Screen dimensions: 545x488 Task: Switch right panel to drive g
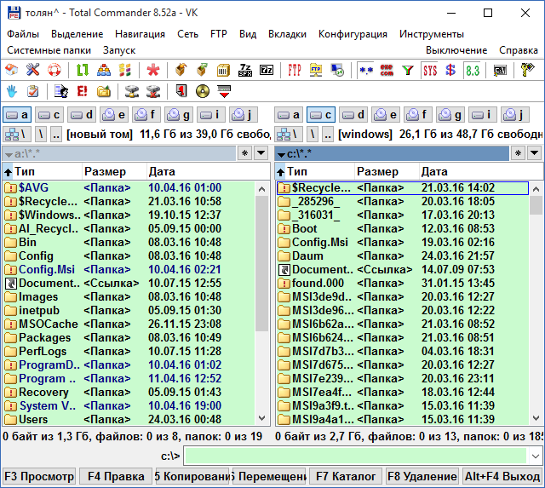tap(450, 115)
